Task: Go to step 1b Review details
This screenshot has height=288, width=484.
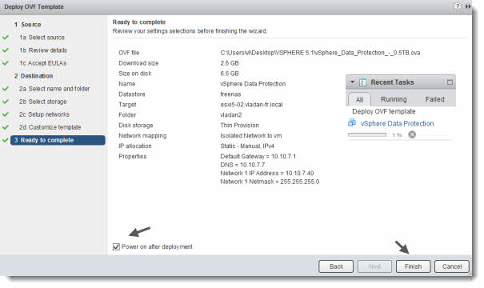Action: (x=43, y=50)
